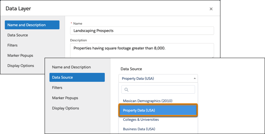Select Name and Description in upper panel

pyautogui.click(x=32, y=25)
